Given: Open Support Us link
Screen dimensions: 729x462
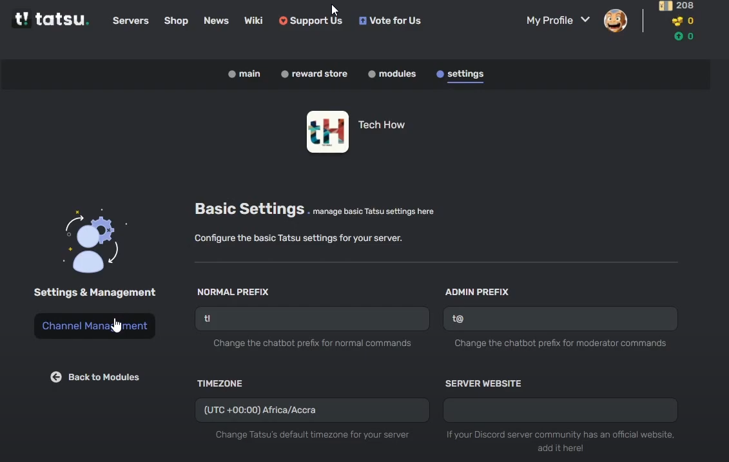Looking at the screenshot, I should click(x=311, y=21).
